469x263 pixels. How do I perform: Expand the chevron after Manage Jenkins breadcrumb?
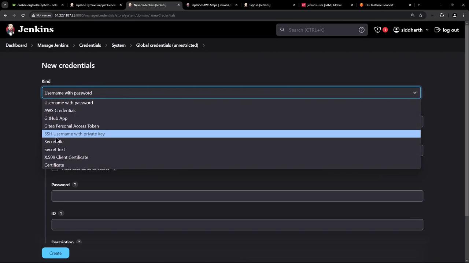coord(74,45)
